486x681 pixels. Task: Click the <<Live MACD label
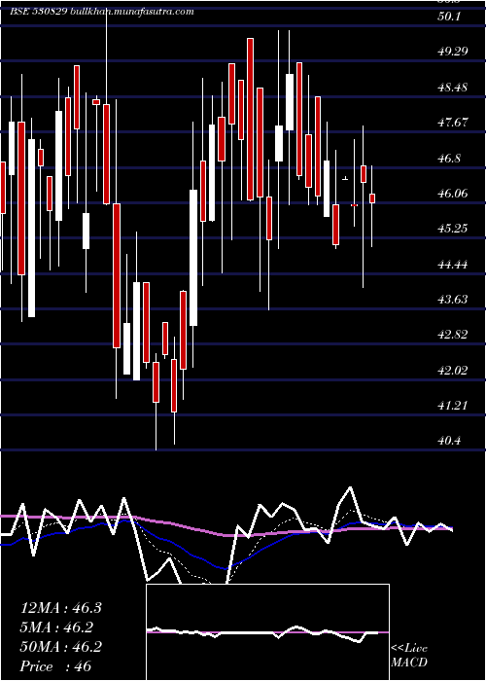409,655
